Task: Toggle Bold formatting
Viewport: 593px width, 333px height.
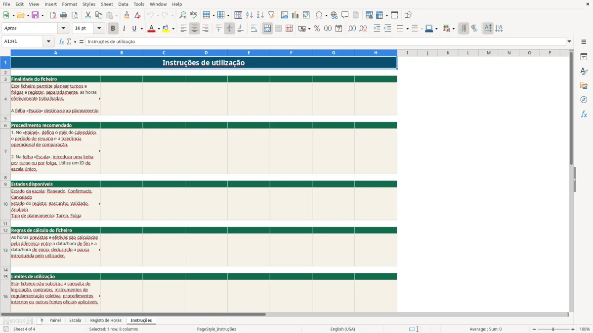Action: [x=113, y=29]
